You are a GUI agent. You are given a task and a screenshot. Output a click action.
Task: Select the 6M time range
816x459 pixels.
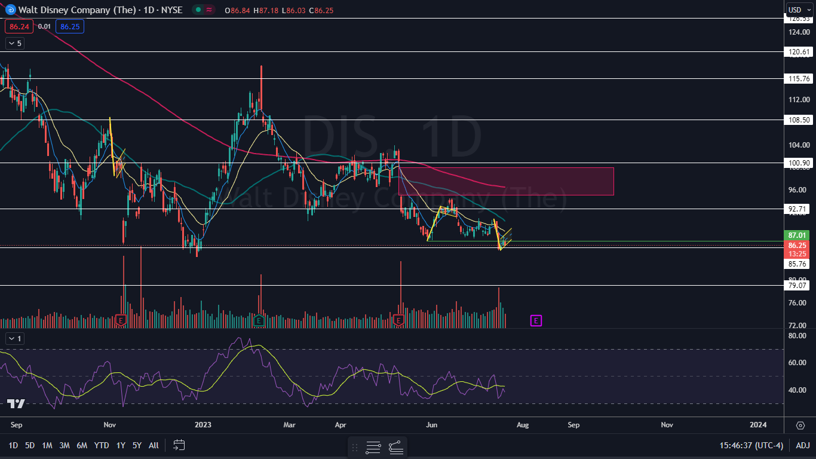coord(82,445)
